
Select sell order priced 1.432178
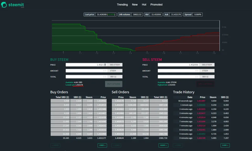tap(140, 101)
